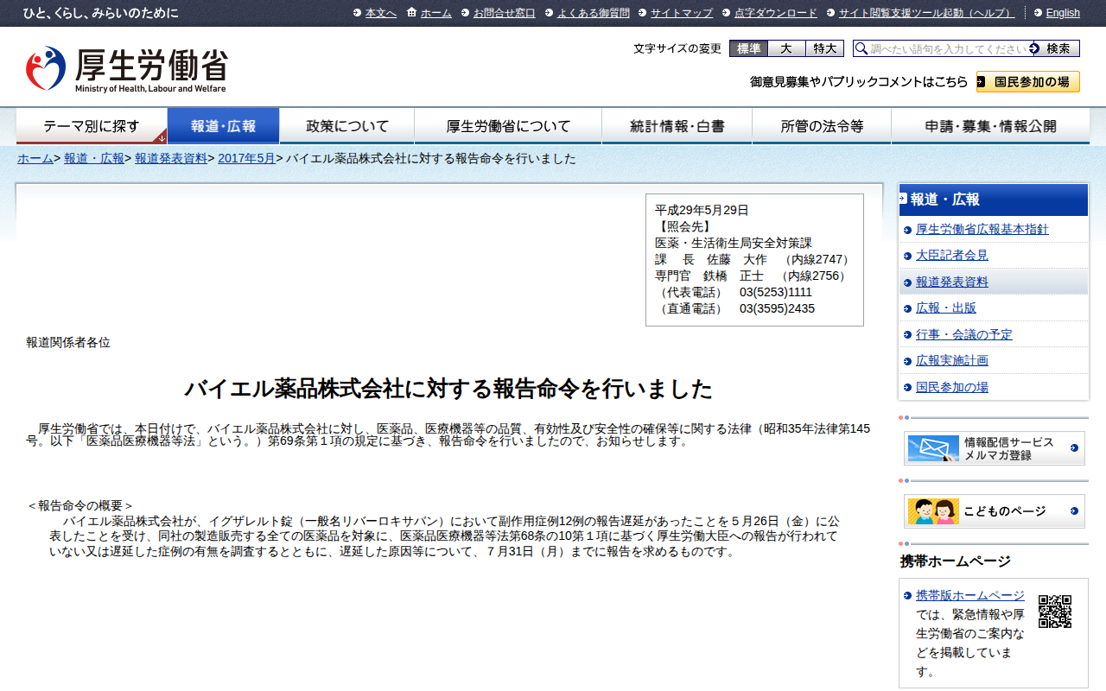Open 広報・出版 in sidebar
The height and width of the screenshot is (691, 1106).
(946, 307)
